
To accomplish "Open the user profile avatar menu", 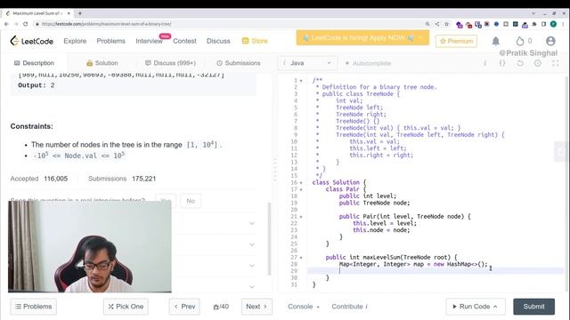I will click(550, 41).
